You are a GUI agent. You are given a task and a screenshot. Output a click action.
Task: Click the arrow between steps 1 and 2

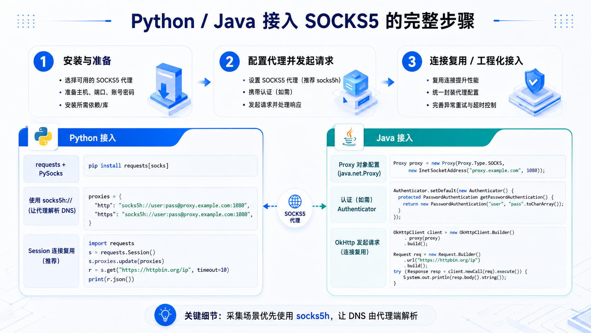pos(204,82)
